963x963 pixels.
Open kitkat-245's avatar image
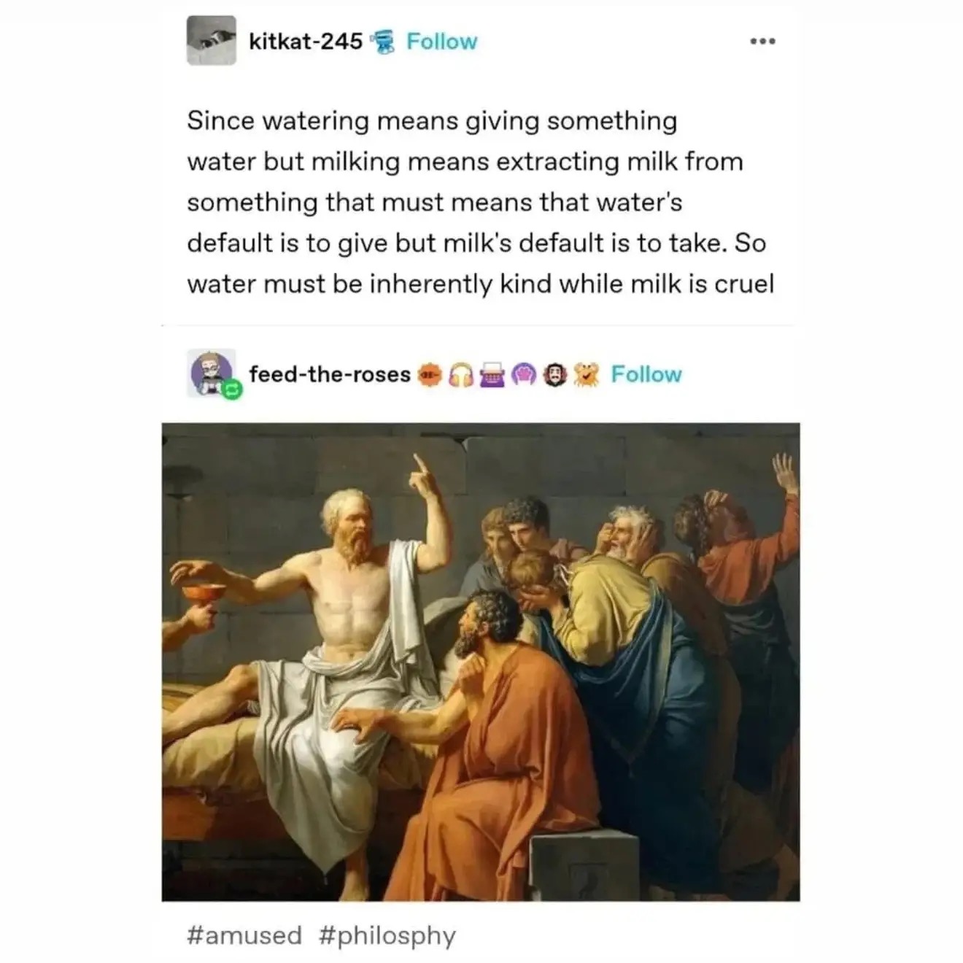click(x=211, y=41)
